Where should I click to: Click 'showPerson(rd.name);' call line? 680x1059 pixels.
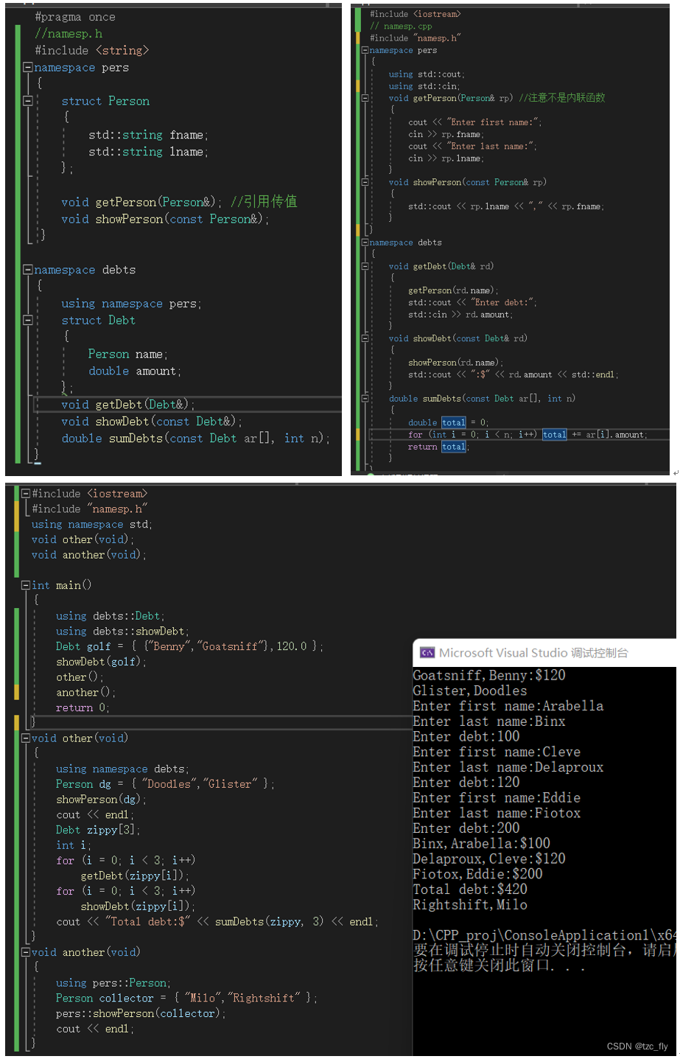coord(455,363)
